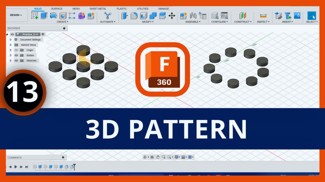Switch to the SURFACE tab
This screenshot has width=325, height=182.
(57, 9)
